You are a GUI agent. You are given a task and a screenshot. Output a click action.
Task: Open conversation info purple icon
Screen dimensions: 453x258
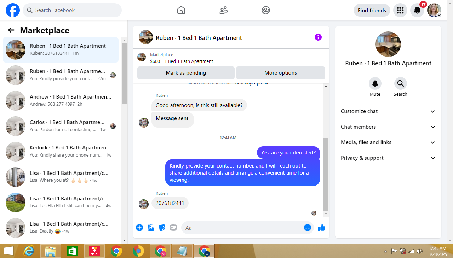tap(318, 37)
